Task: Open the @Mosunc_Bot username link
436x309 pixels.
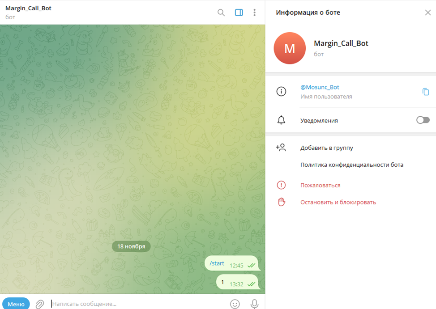Action: coord(320,87)
